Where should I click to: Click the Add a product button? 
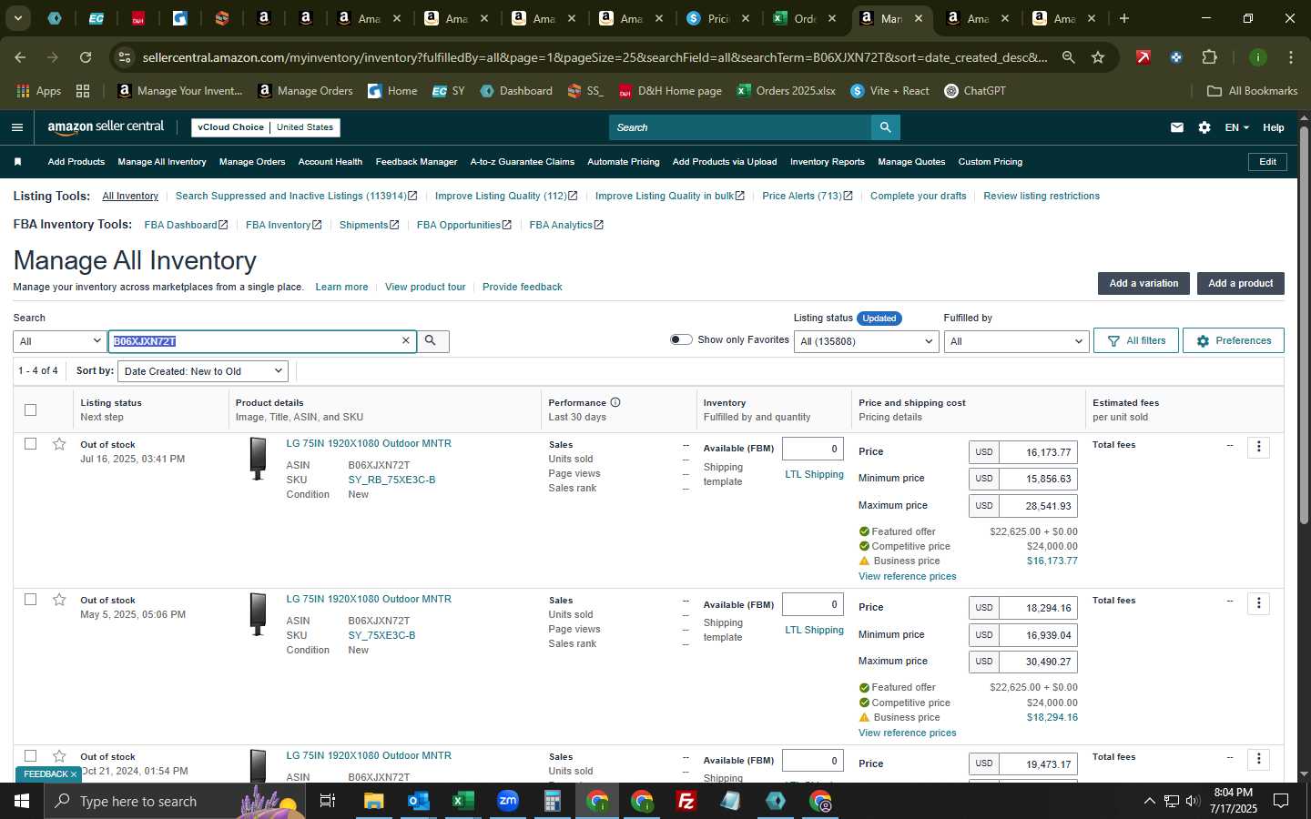point(1240,283)
